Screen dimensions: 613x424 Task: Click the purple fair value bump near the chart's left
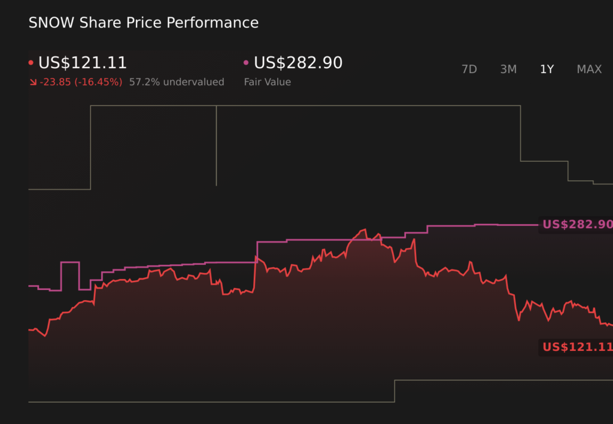(70, 262)
